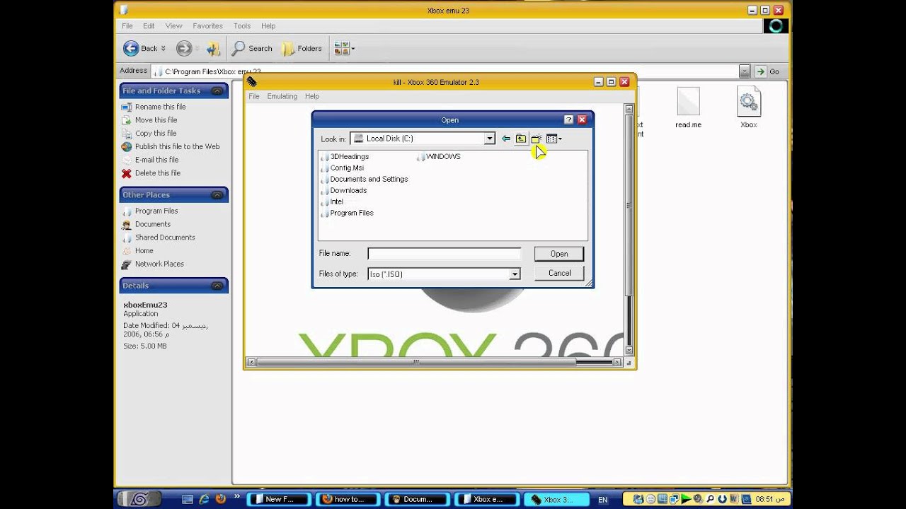Expand the Look in drive dropdown
Screen dimensions: 906x509
[489, 139]
